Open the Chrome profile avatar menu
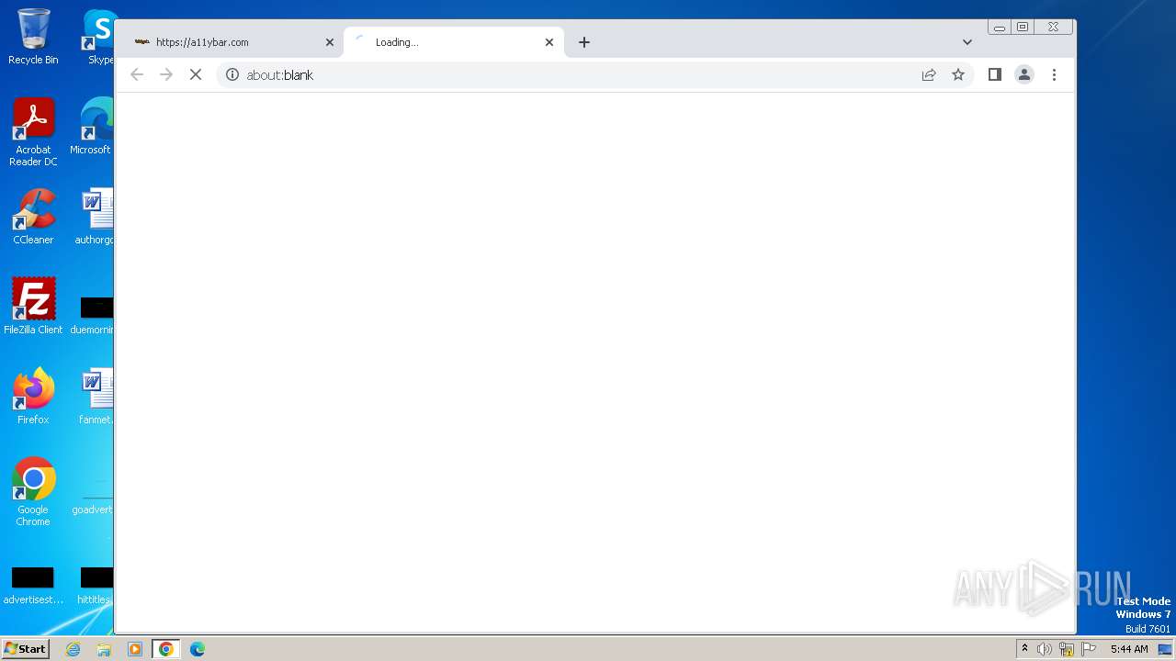Image resolution: width=1176 pixels, height=661 pixels. click(x=1024, y=74)
